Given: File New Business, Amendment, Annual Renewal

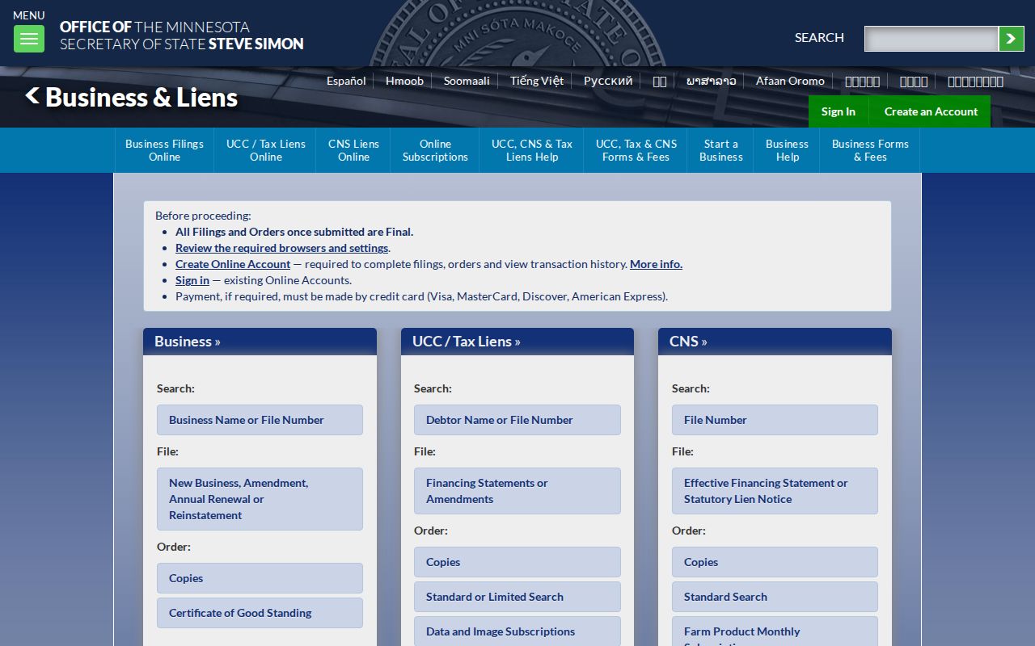Looking at the screenshot, I should 260,499.
